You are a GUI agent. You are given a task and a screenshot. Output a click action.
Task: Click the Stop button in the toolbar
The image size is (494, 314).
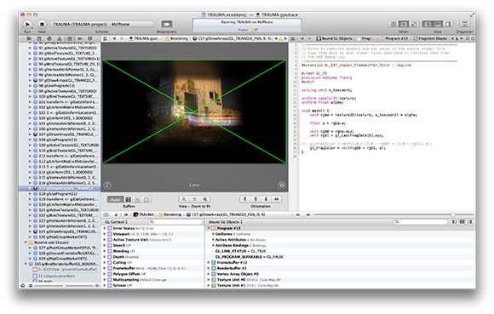[42, 24]
